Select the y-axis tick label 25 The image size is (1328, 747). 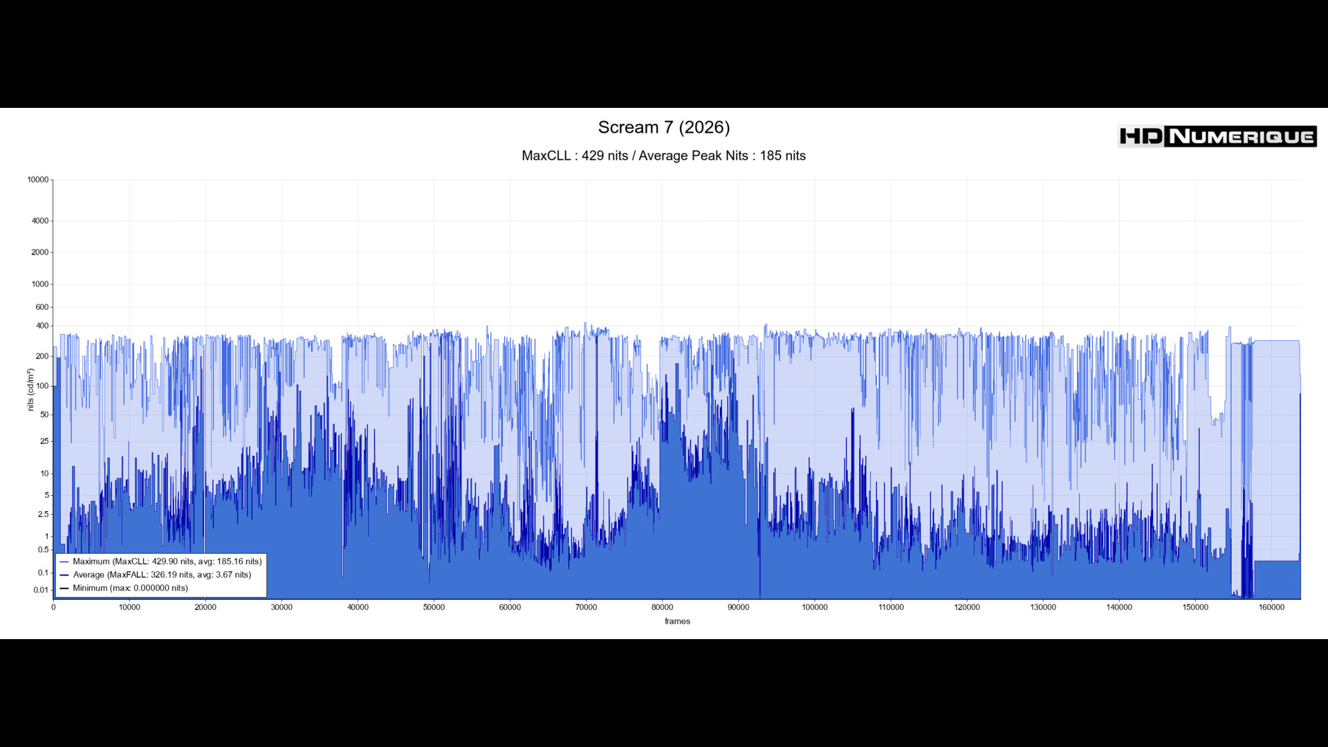click(44, 441)
